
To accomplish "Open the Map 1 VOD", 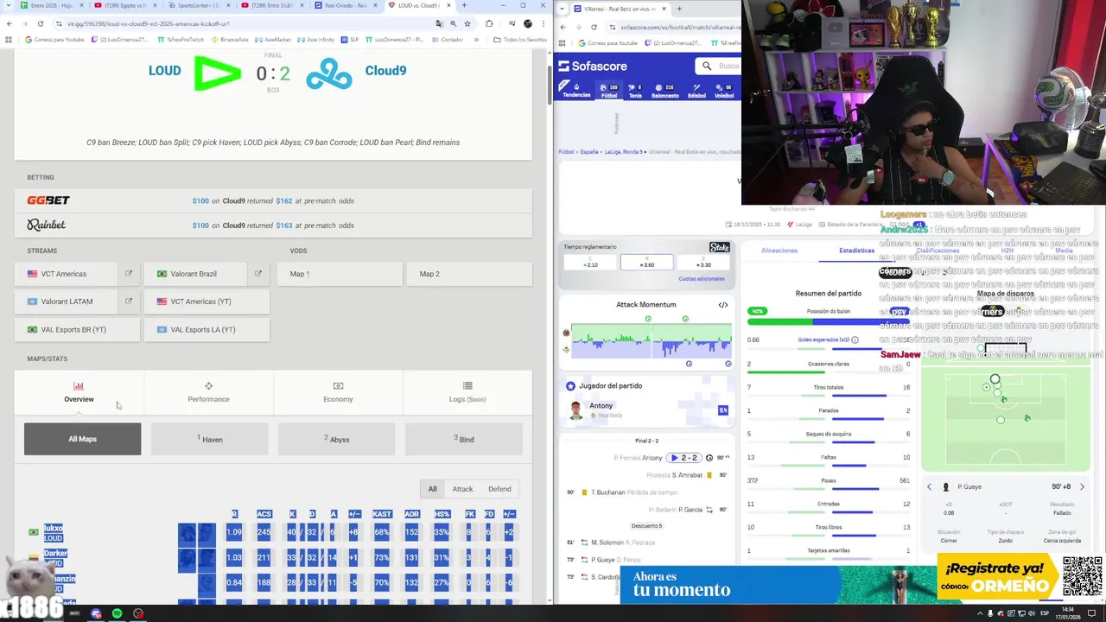I will [x=340, y=274].
